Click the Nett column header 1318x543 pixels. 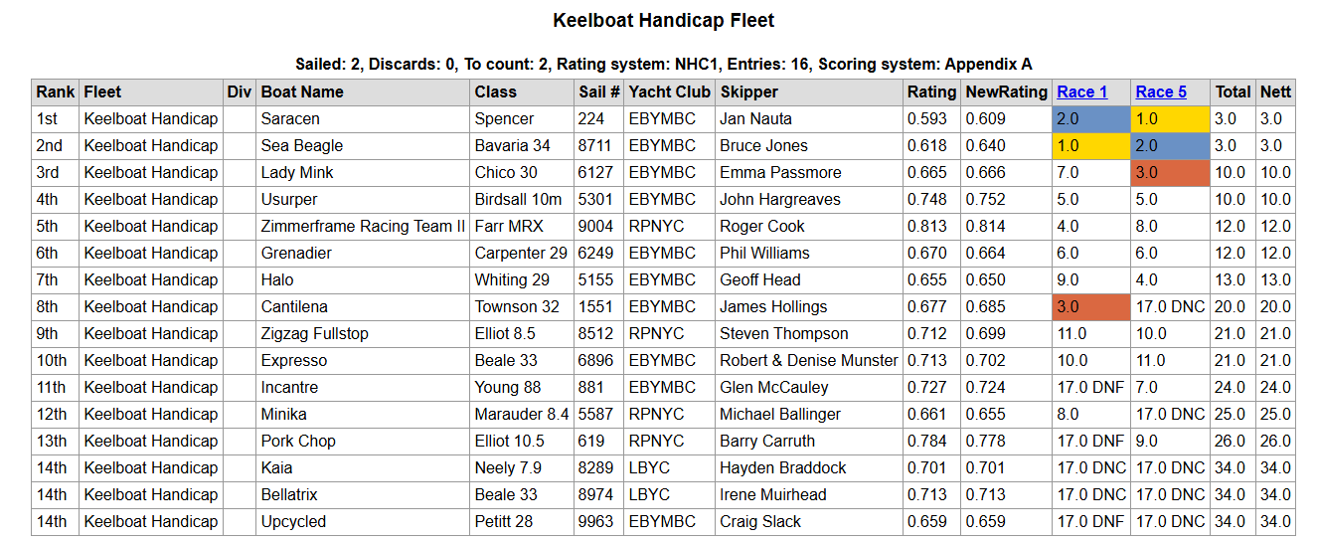pyautogui.click(x=1275, y=91)
